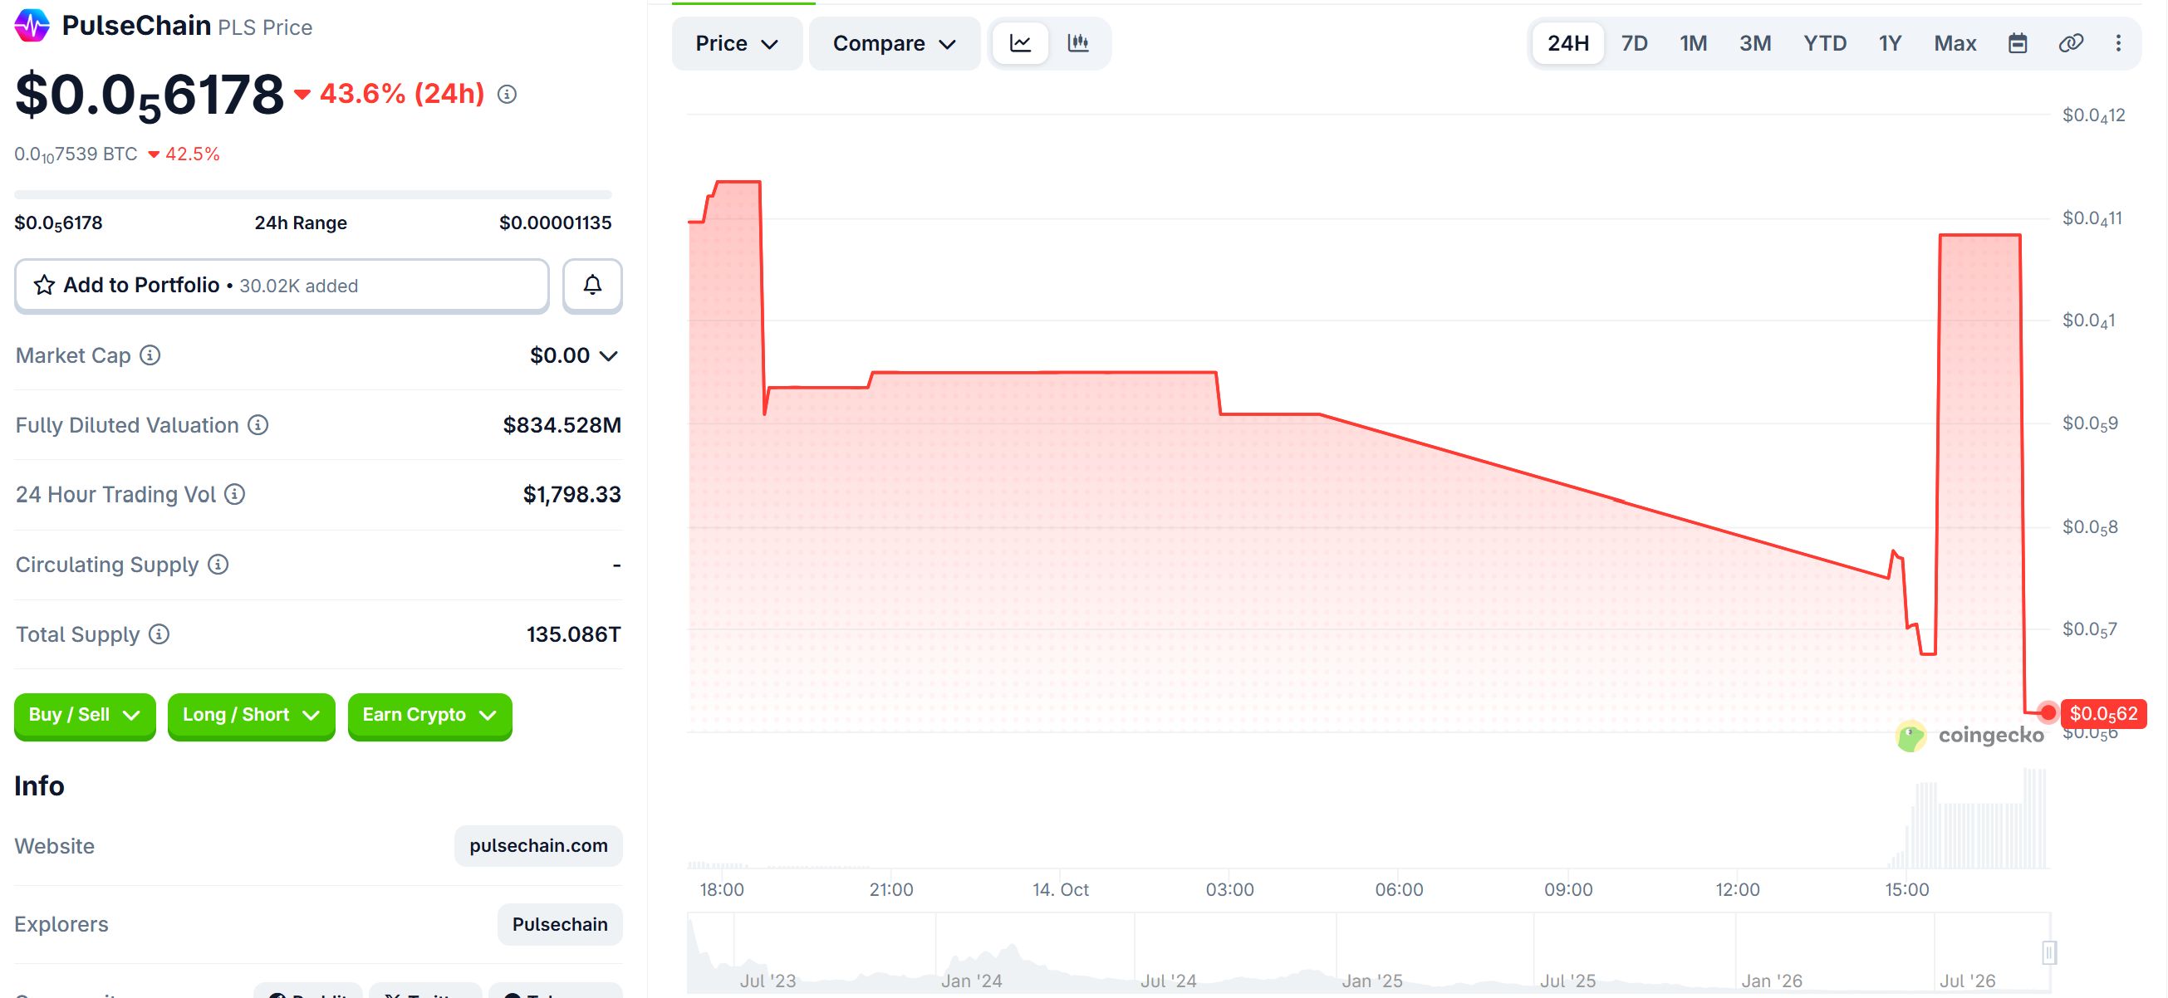Click the price alert bell icon
Viewport: 2168px width, 998px height.
pos(592,286)
